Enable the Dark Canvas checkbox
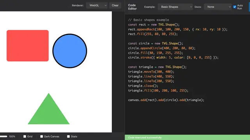Screen dimensions: 250x140 (42, 136)
